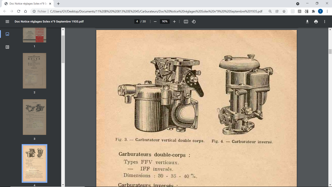Open the address bar zoom indicator

click(x=270, y=11)
